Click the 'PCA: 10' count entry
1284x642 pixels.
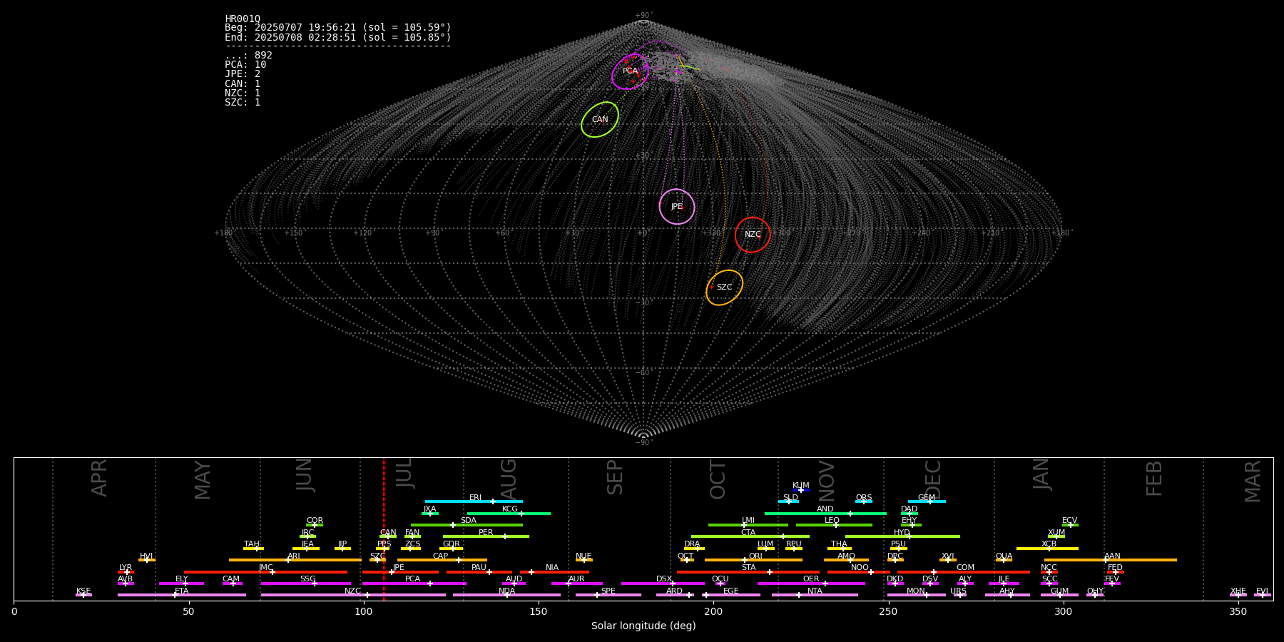click(245, 65)
